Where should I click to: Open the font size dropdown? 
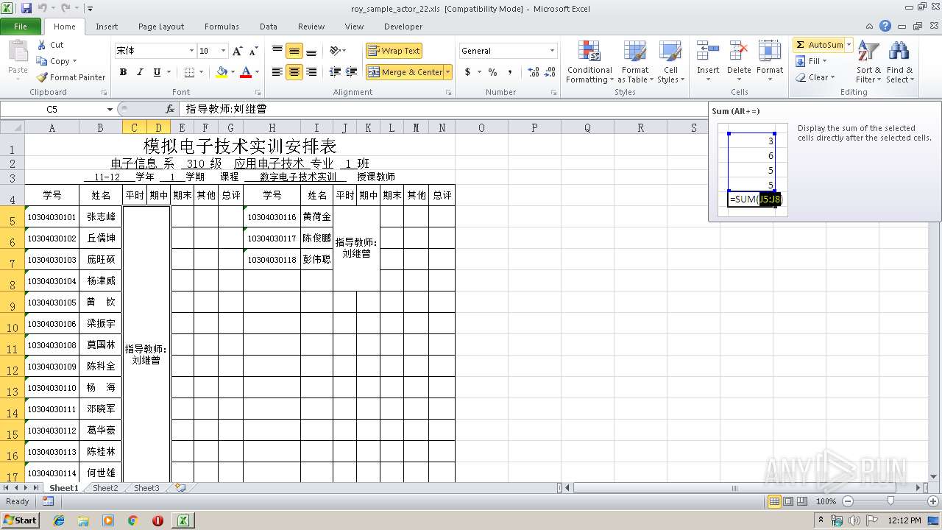[x=223, y=51]
